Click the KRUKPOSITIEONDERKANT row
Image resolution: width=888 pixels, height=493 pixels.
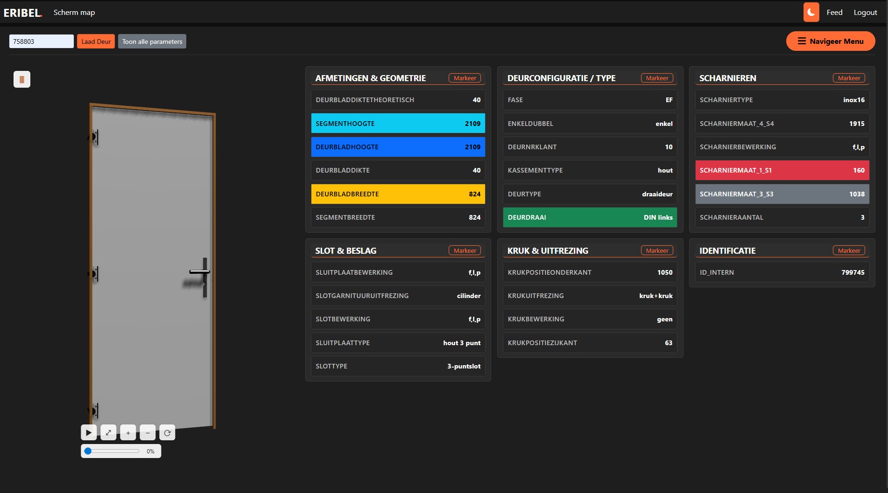(590, 272)
